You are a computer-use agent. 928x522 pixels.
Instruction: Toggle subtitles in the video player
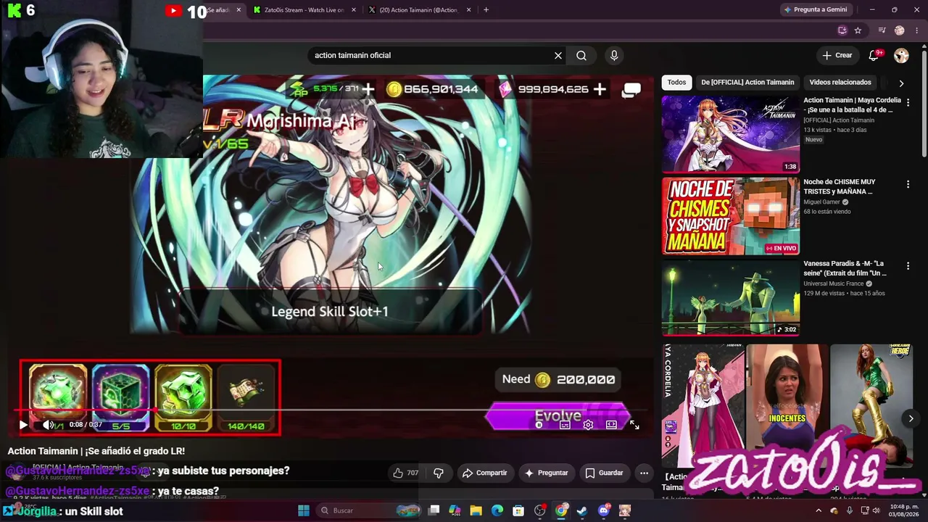pos(565,425)
